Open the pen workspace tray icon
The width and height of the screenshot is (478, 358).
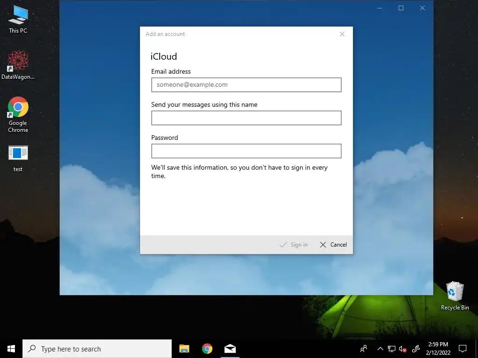click(416, 349)
